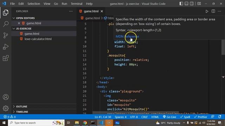Open the weather widget showing 30°C Partly cloudy
Viewport: 225px width, 126px height.
point(168,123)
